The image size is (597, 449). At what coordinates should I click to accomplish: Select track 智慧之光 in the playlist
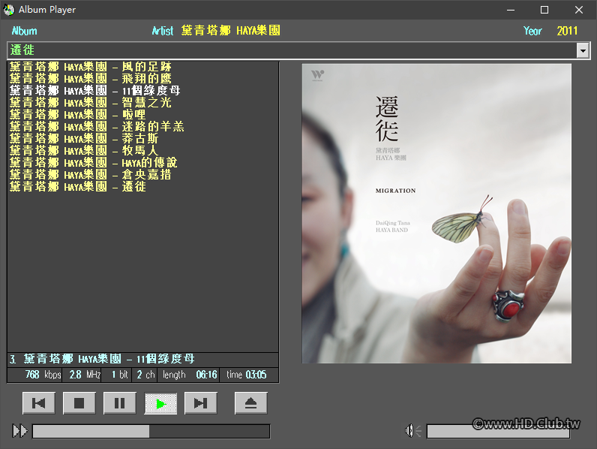click(91, 103)
